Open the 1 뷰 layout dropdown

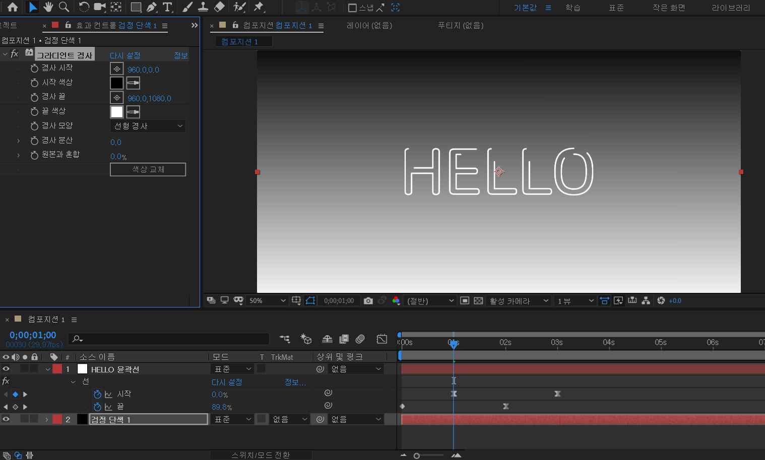point(575,300)
